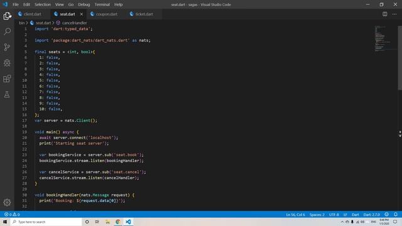Open Chrome from the taskbar
This screenshot has height=226, width=402.
coord(117,222)
